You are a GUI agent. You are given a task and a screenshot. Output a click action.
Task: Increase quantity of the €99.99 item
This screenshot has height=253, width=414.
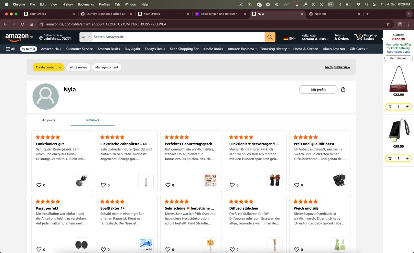(x=407, y=158)
